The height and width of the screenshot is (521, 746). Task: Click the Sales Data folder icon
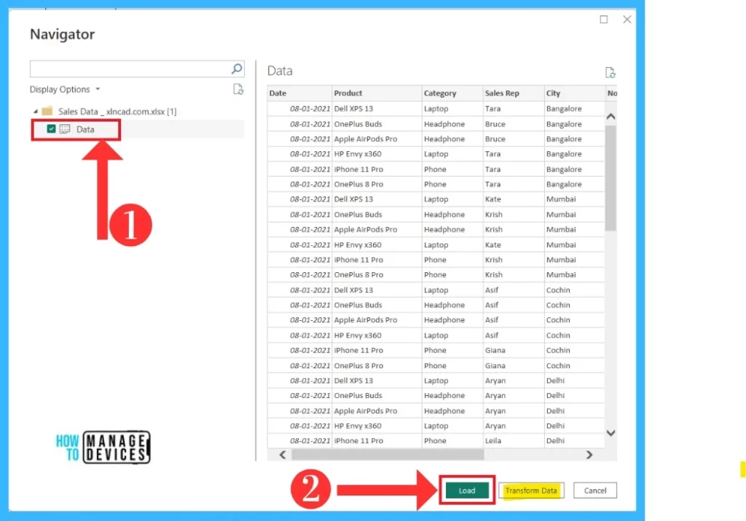tap(47, 111)
